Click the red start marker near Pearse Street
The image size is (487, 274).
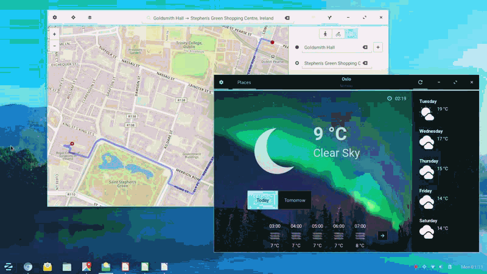coord(272,42)
